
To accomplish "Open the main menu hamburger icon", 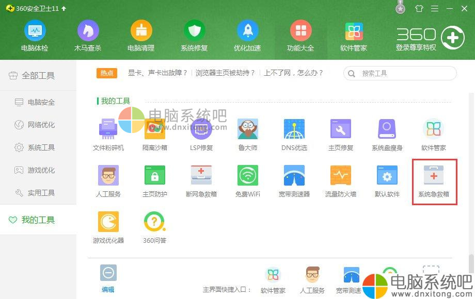I will [435, 8].
